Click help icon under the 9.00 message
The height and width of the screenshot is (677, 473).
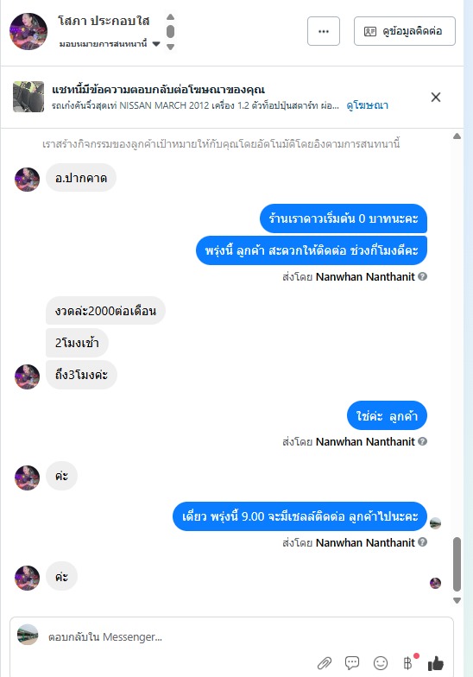click(x=423, y=542)
